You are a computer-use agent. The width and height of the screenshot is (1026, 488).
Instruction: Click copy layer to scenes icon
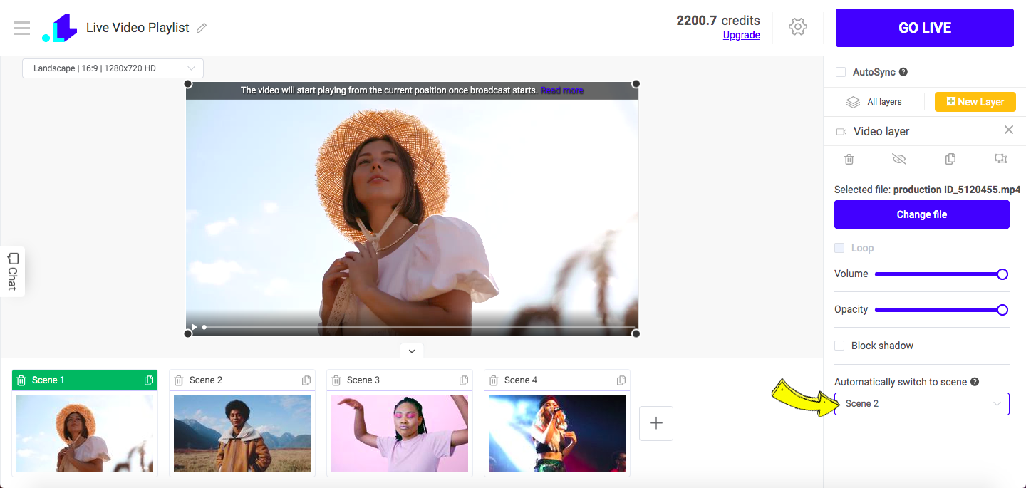(x=1000, y=159)
